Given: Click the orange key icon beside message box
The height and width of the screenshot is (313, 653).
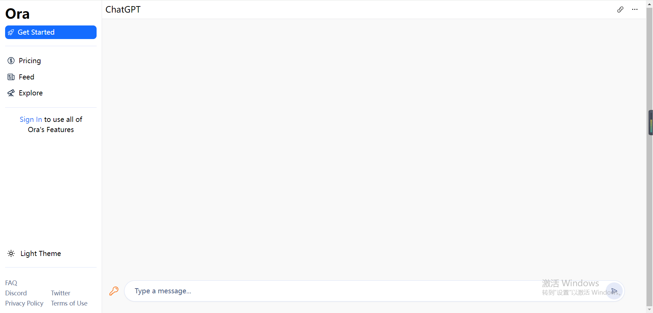Looking at the screenshot, I should coord(114,291).
